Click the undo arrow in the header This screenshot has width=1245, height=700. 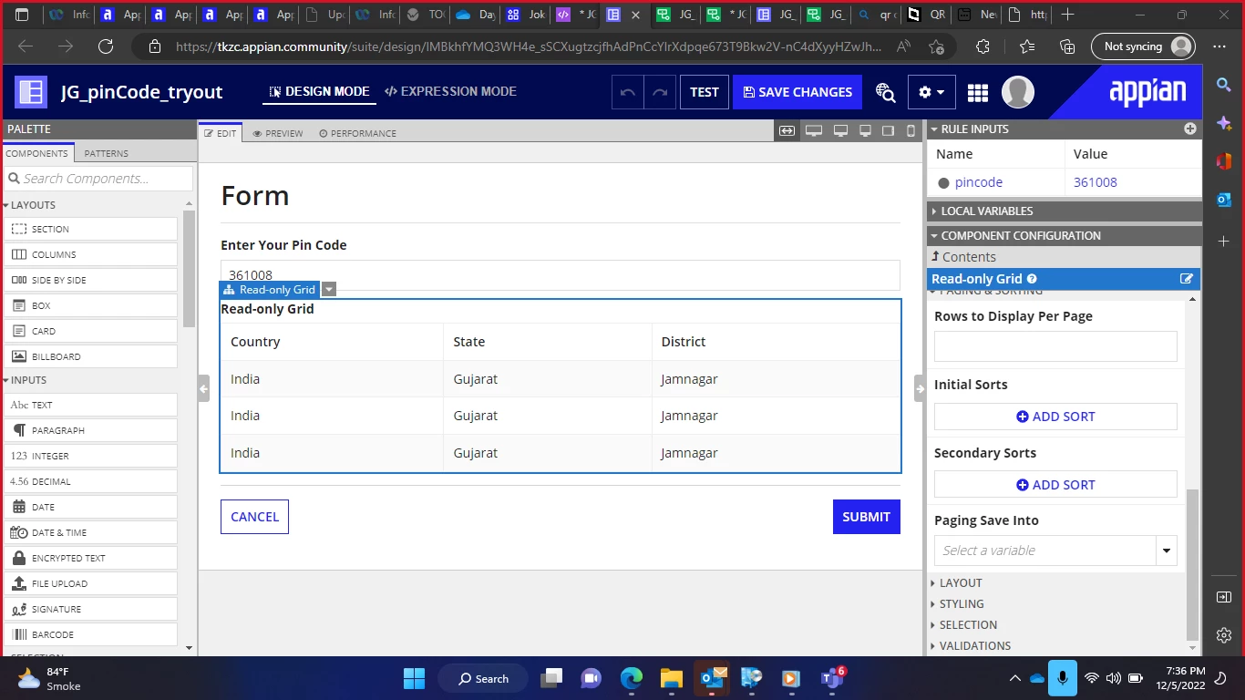[627, 92]
